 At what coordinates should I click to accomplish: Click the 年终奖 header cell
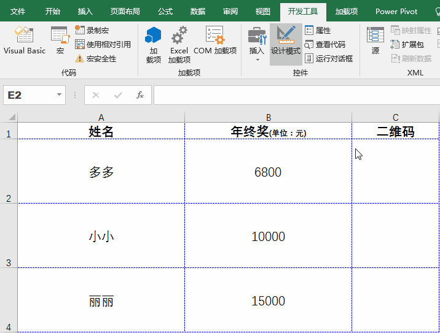269,131
